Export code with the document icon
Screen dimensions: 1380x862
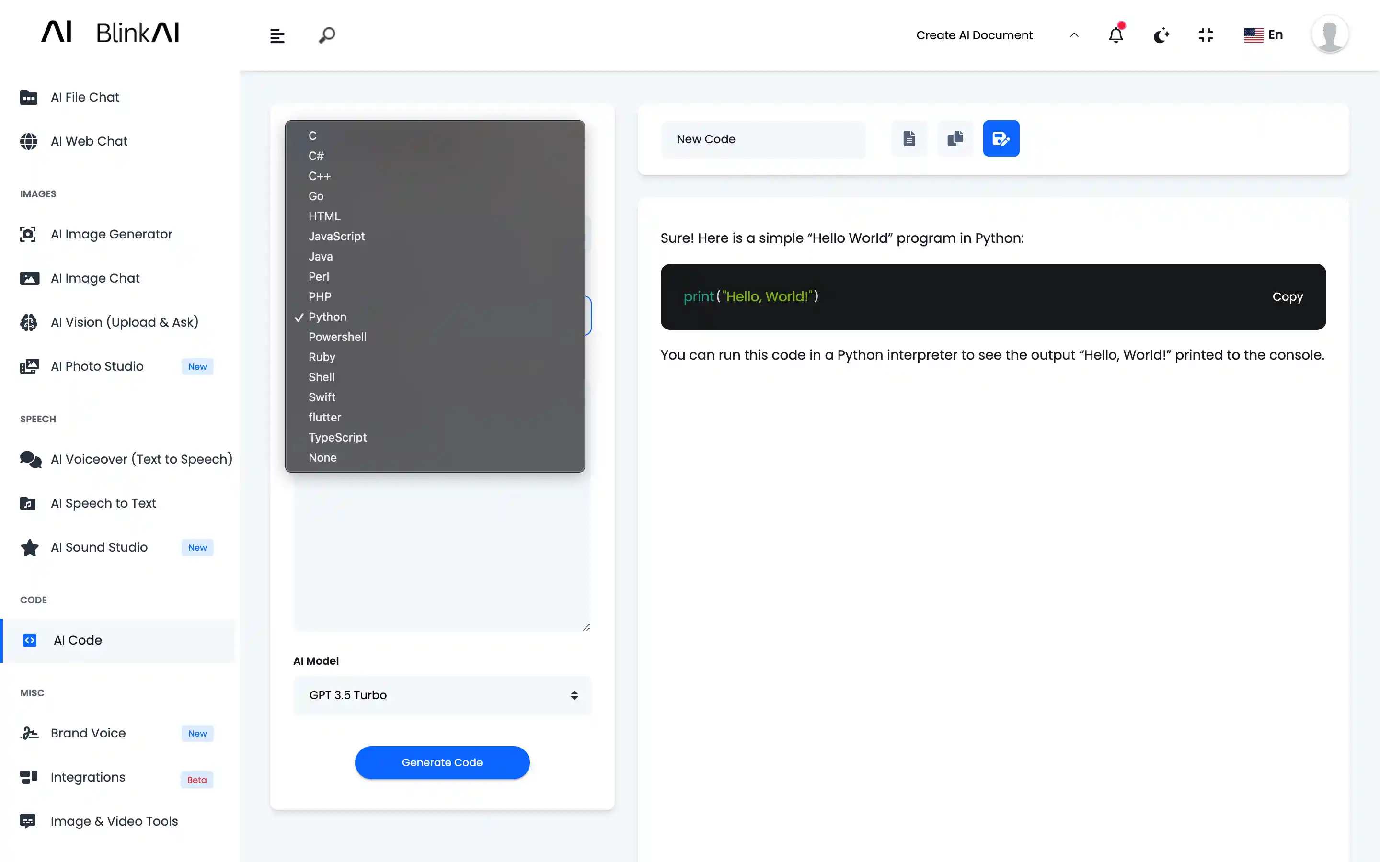click(x=909, y=138)
